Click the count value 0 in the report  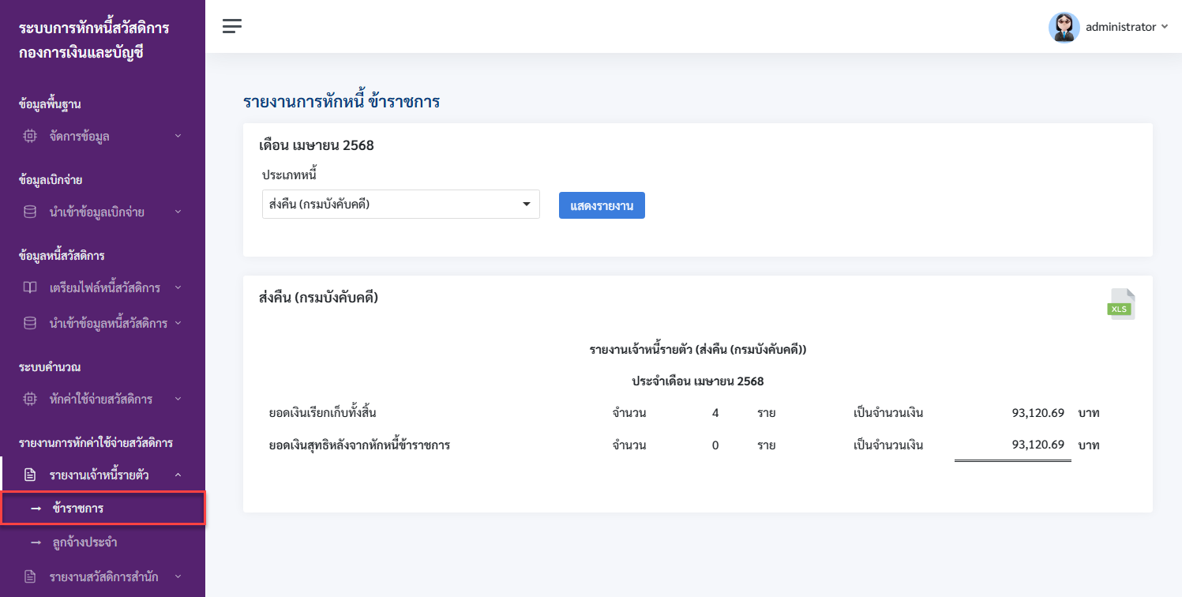coord(715,445)
